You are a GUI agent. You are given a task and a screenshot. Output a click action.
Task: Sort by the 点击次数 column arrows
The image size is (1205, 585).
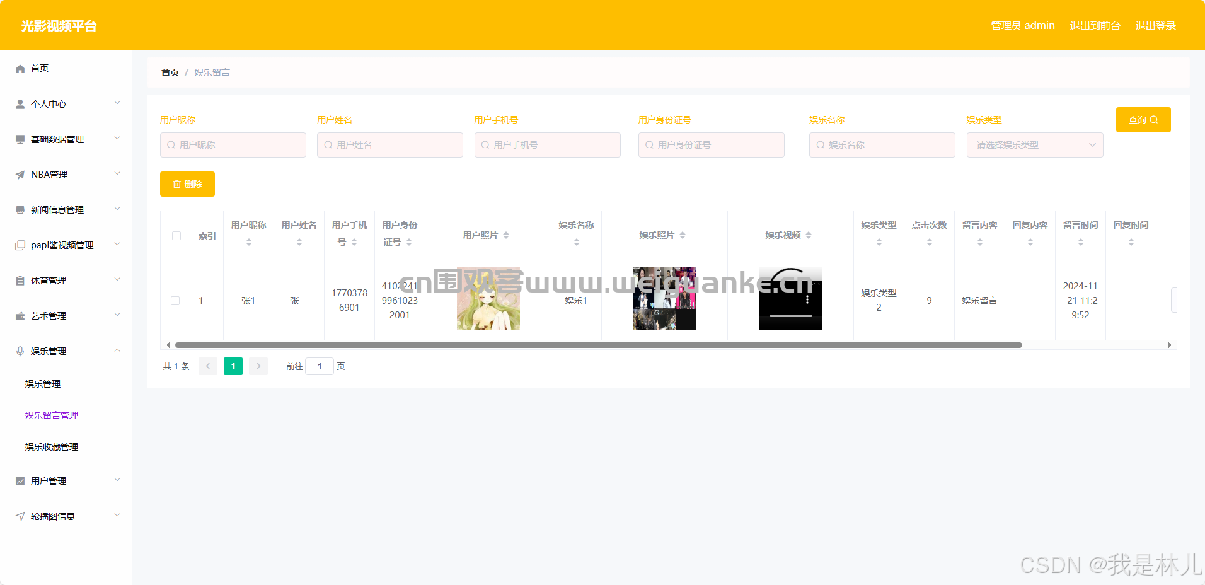930,242
